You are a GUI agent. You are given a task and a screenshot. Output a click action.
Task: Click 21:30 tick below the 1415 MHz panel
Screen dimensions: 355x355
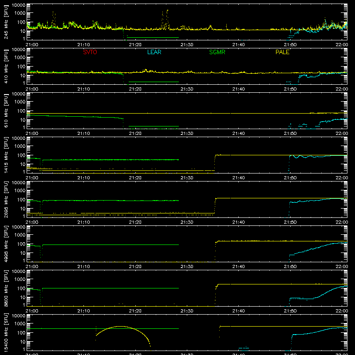(187, 178)
